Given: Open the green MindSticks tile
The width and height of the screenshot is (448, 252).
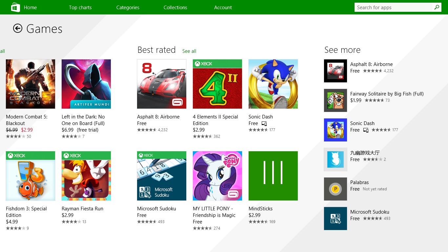Looking at the screenshot, I should coord(273,176).
